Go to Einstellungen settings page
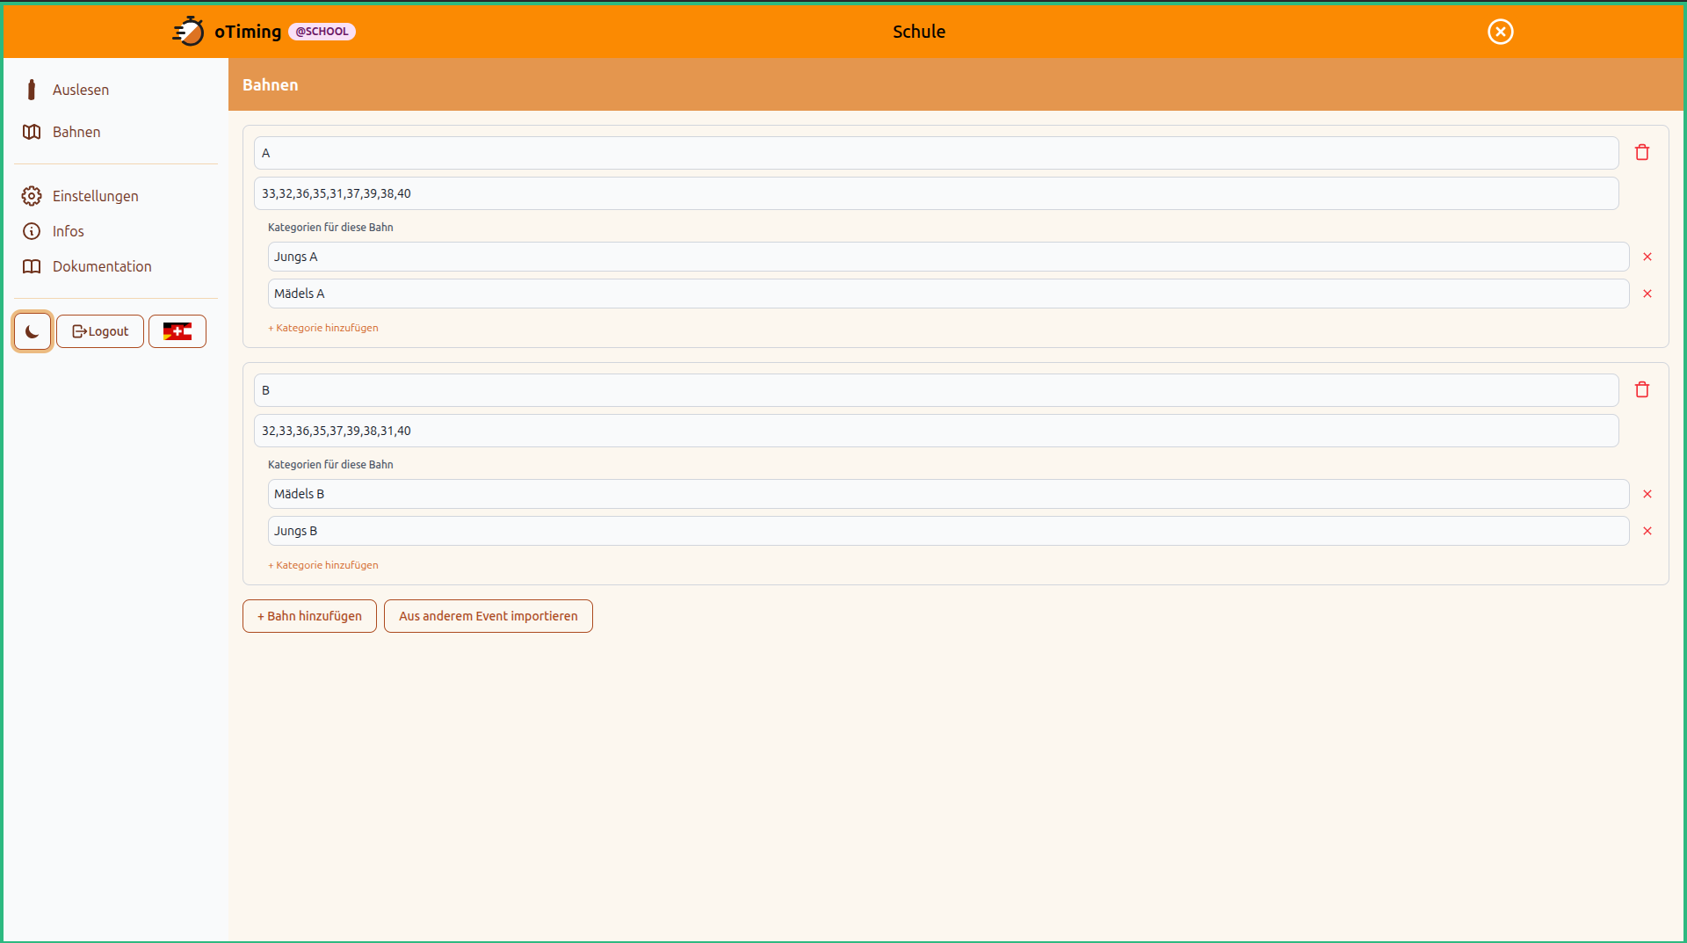The width and height of the screenshot is (1687, 943). (x=95, y=196)
